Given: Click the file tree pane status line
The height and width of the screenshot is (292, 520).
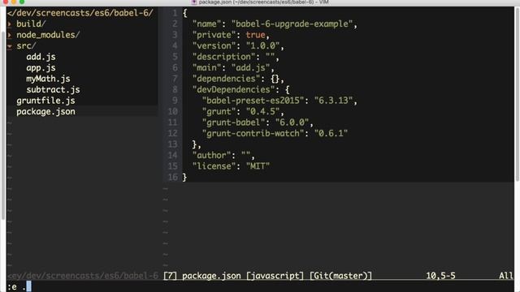Looking at the screenshot, I should (x=83, y=276).
